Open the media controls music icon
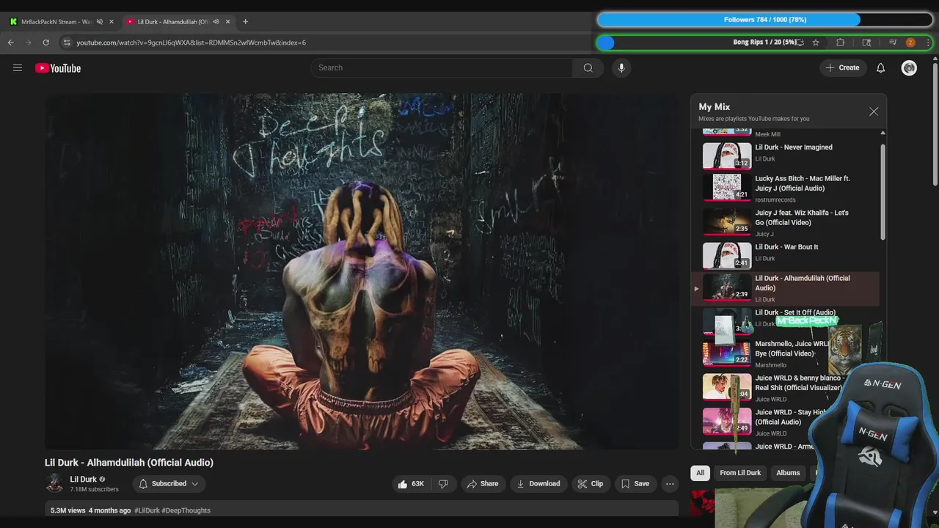This screenshot has height=528, width=939. [893, 43]
